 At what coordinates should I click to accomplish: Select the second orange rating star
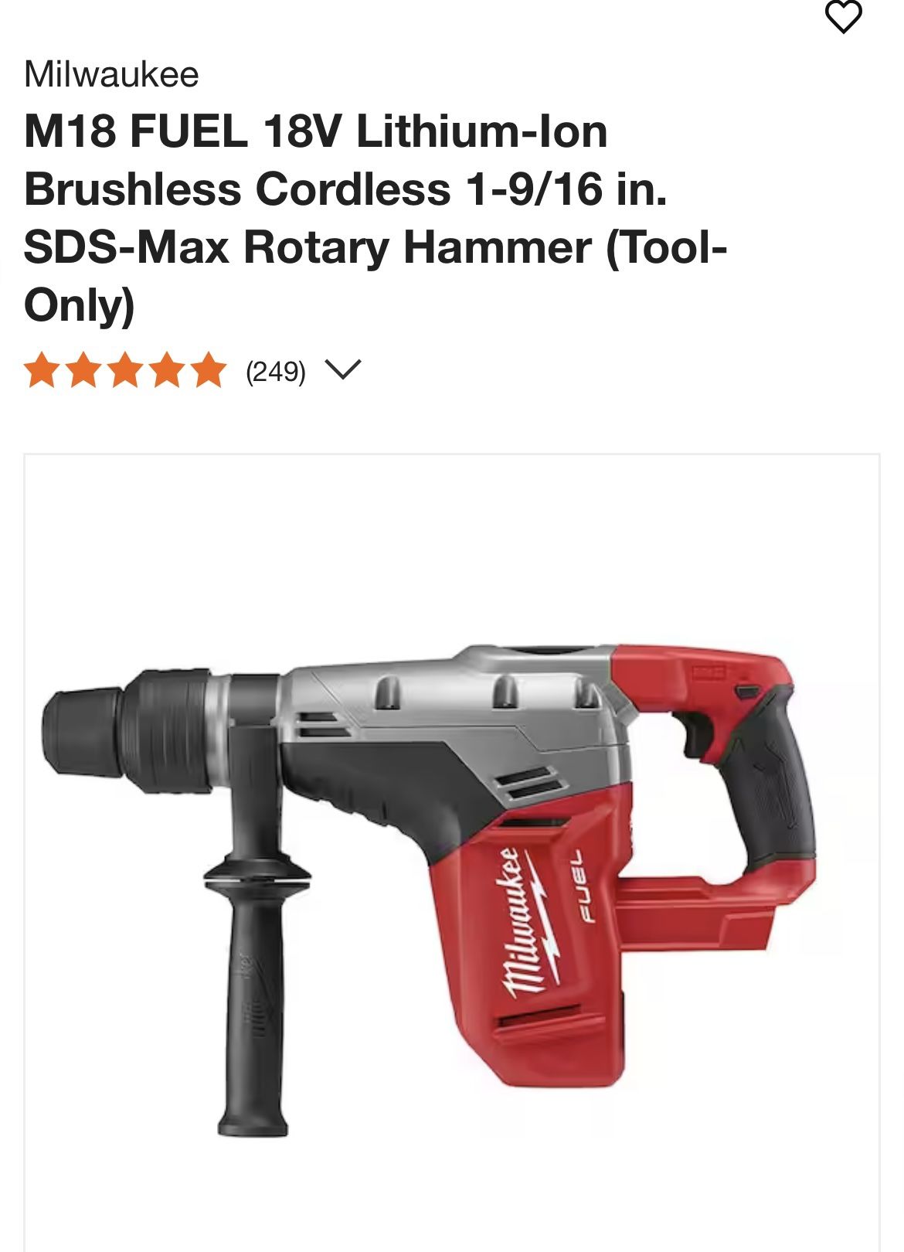click(x=83, y=370)
